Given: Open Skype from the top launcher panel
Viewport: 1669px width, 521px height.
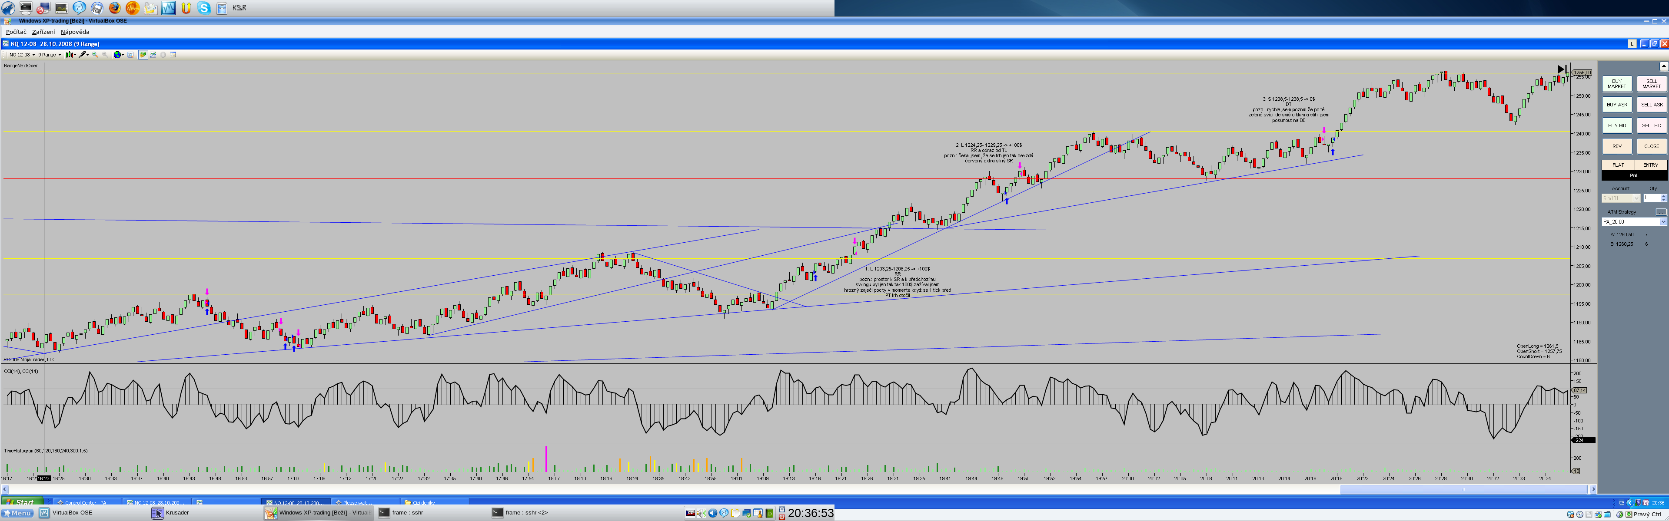Looking at the screenshot, I should point(204,8).
